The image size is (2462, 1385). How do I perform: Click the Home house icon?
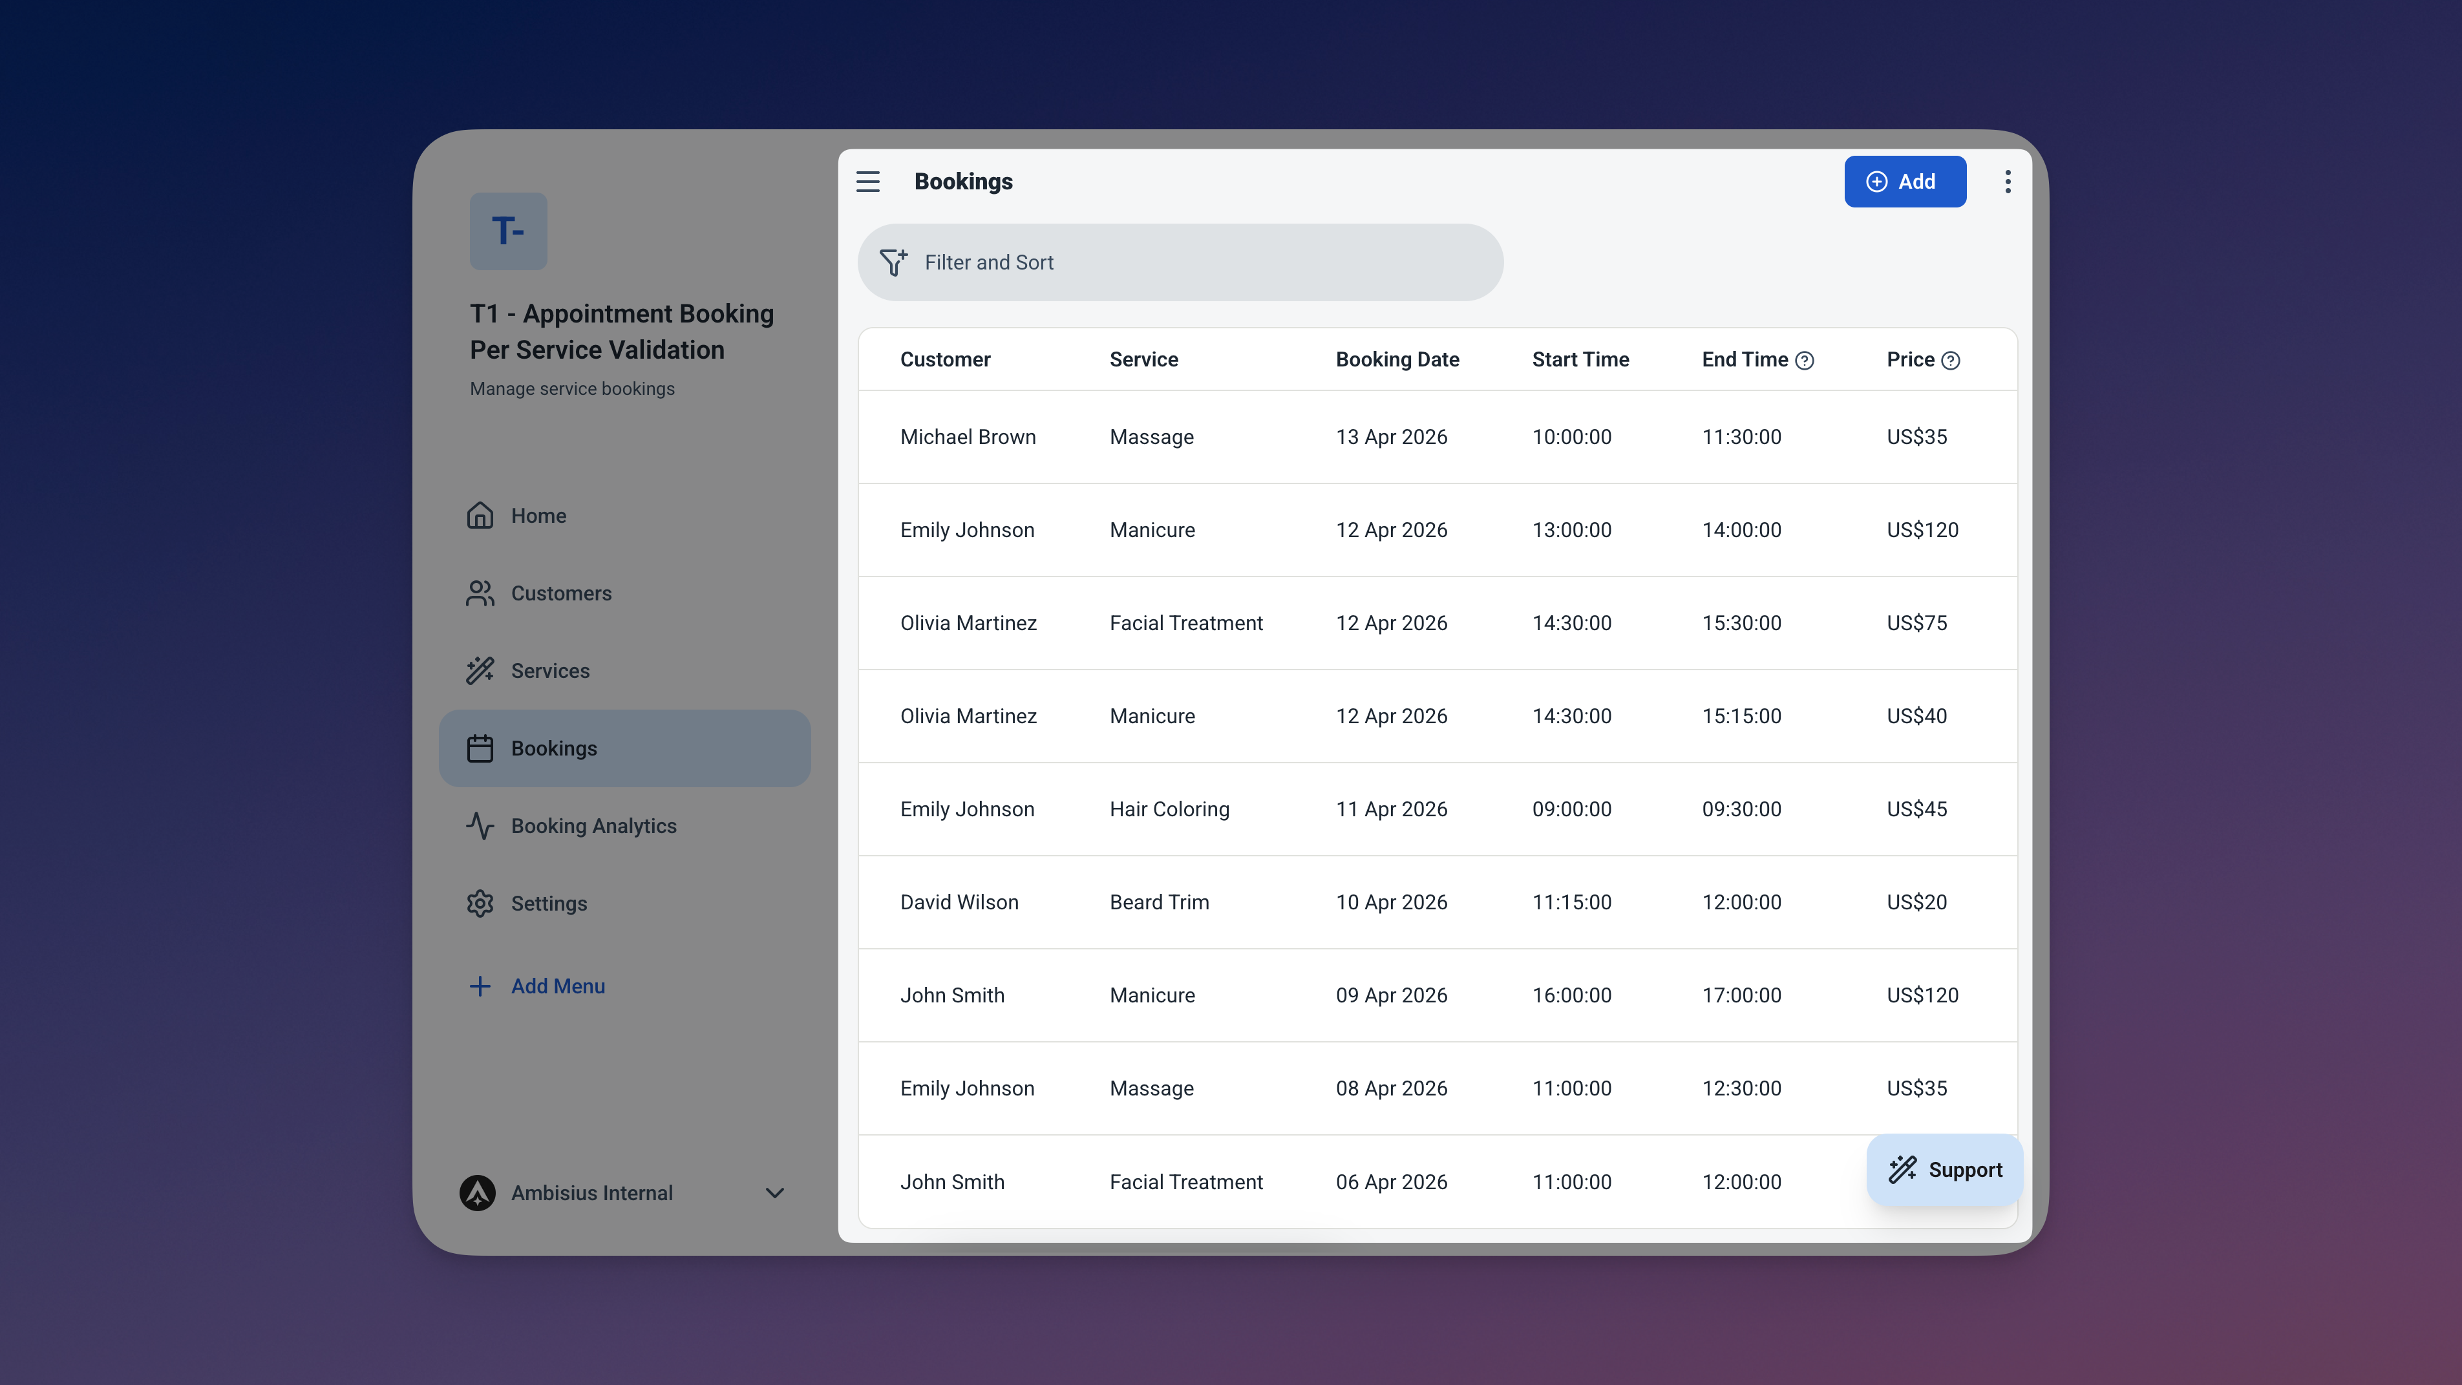480,515
